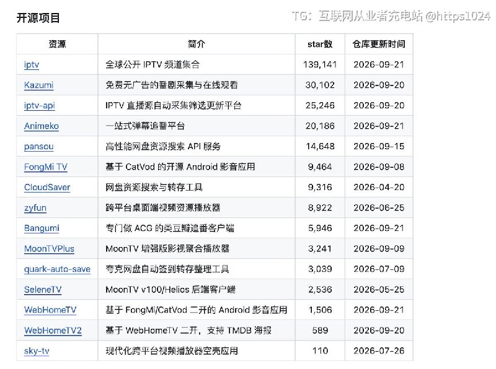496x369 pixels.
Task: Select the star count 30,102
Action: click(x=320, y=85)
